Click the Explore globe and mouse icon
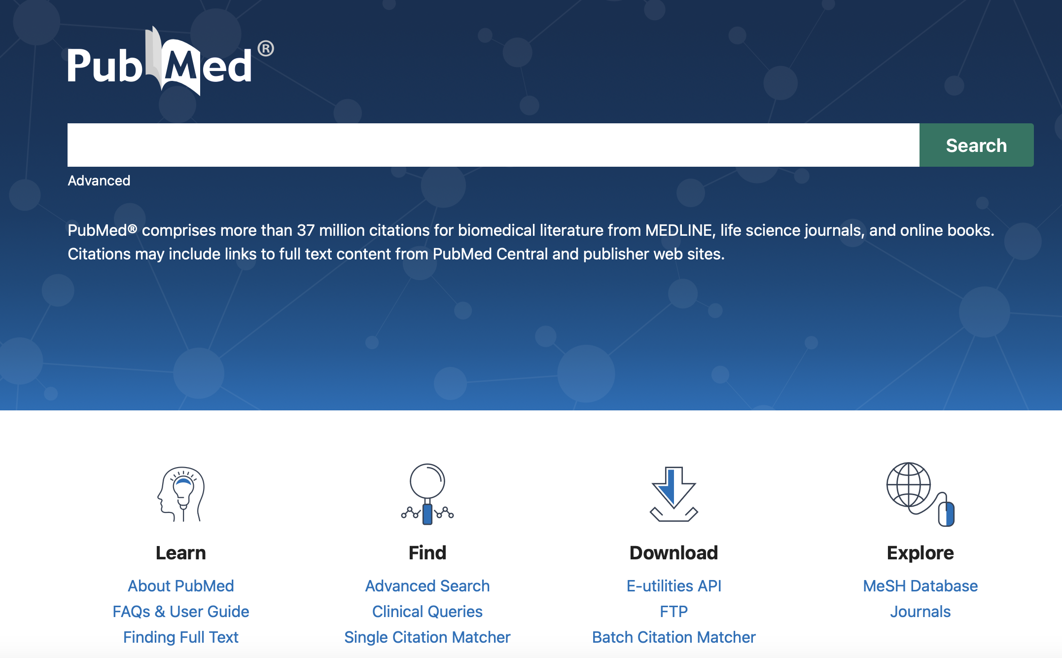 (x=920, y=494)
